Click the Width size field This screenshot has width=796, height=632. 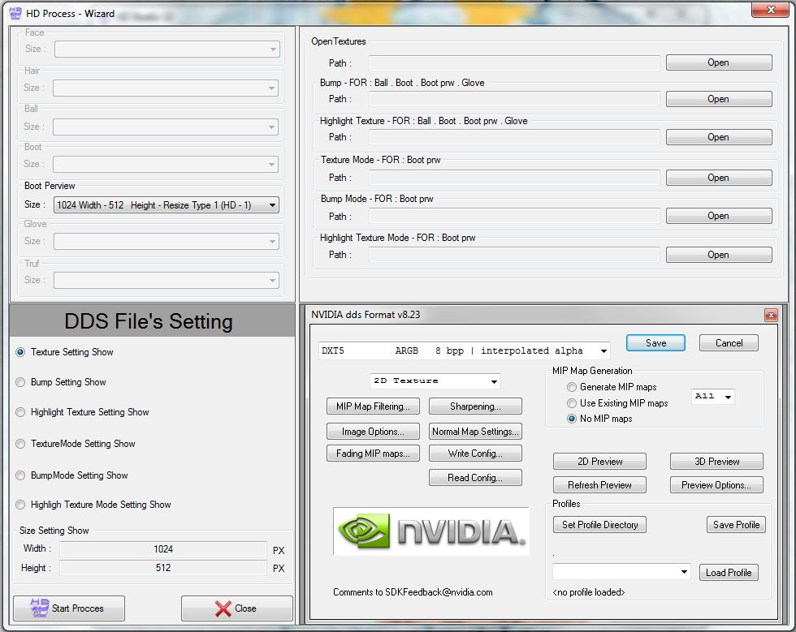click(x=163, y=549)
